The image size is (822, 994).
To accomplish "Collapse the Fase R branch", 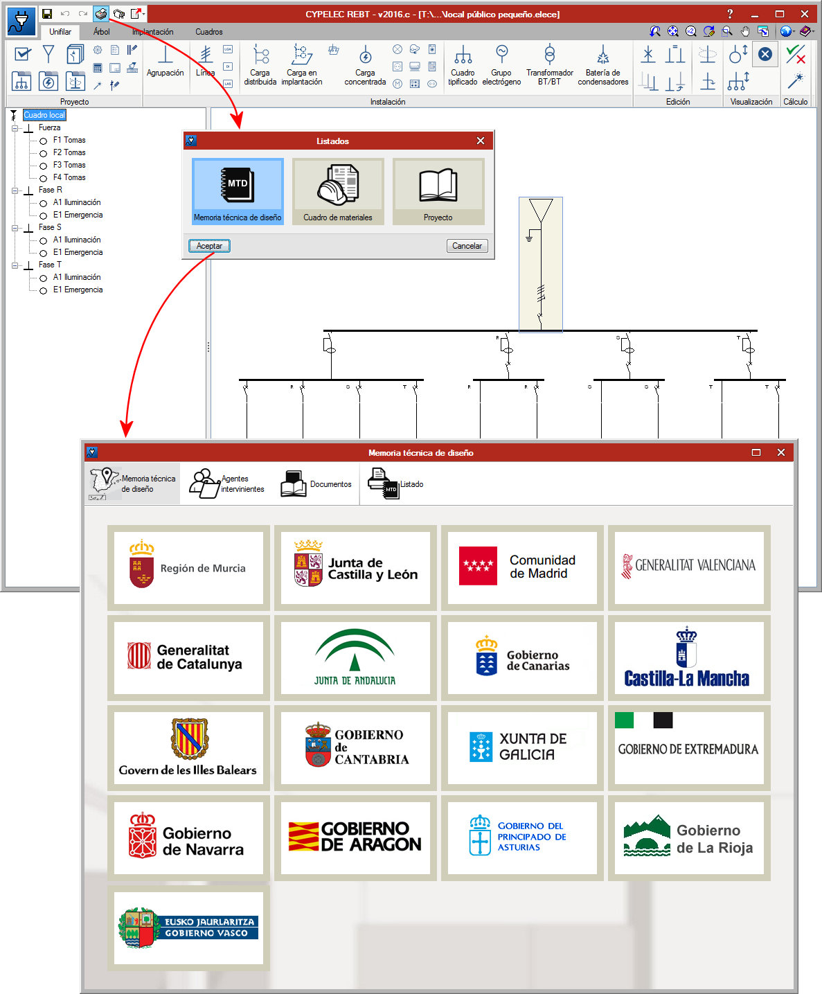I will [15, 190].
